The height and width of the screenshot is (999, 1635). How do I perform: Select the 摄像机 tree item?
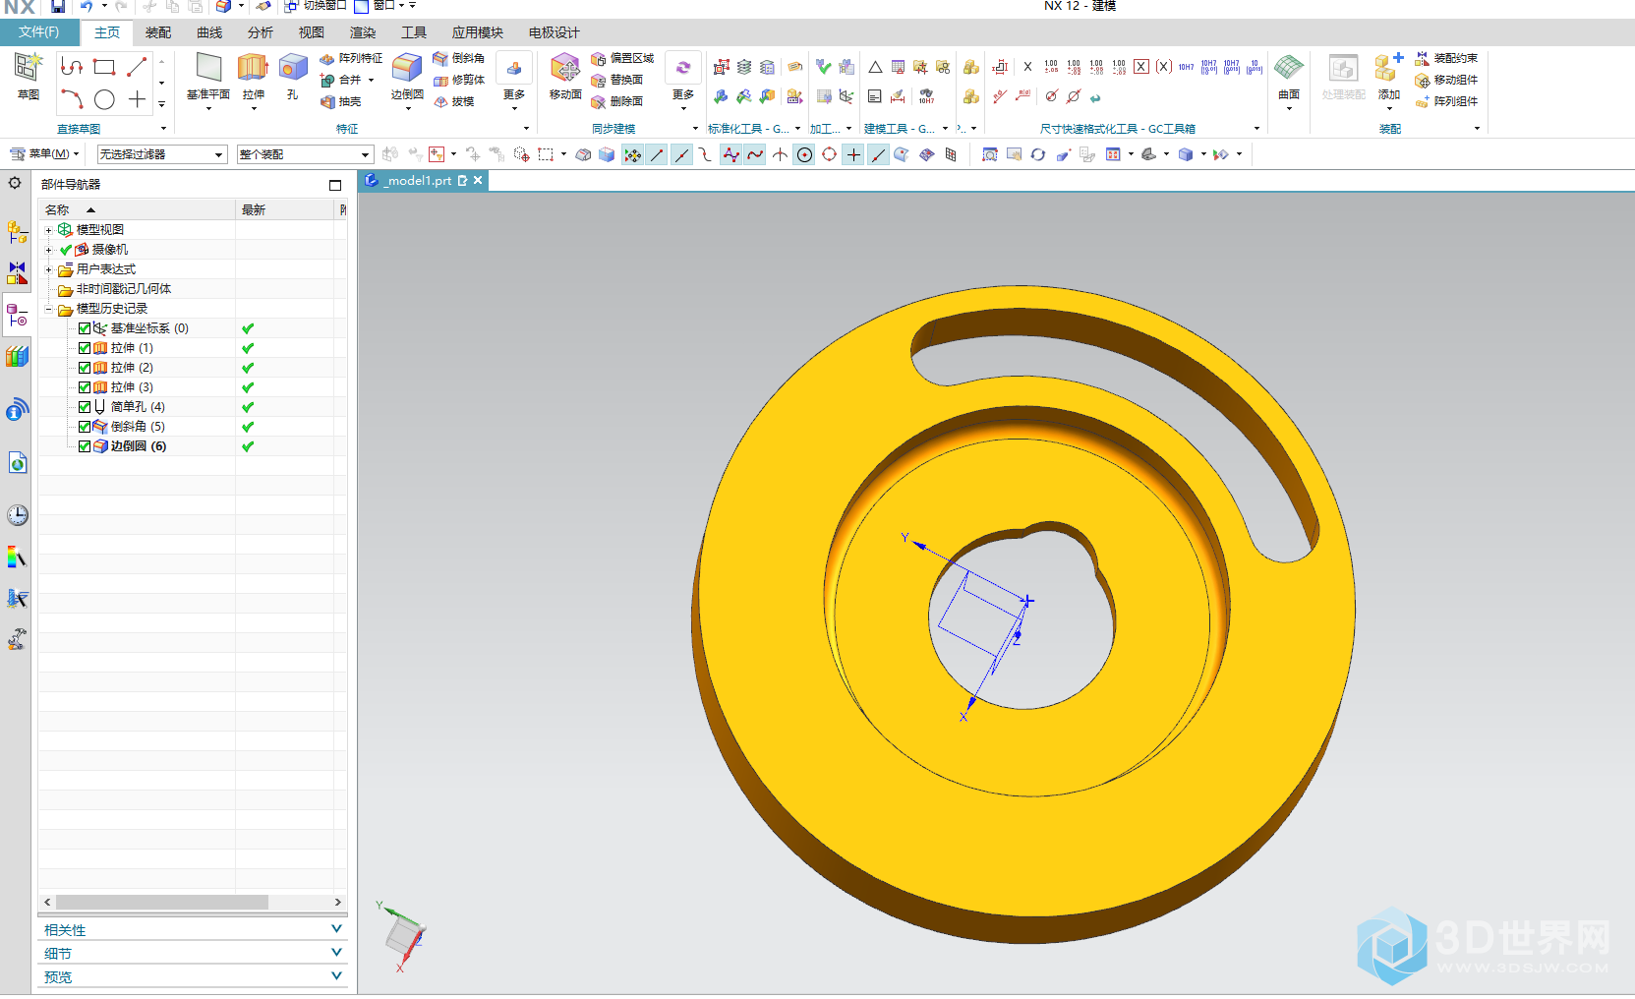coord(109,250)
